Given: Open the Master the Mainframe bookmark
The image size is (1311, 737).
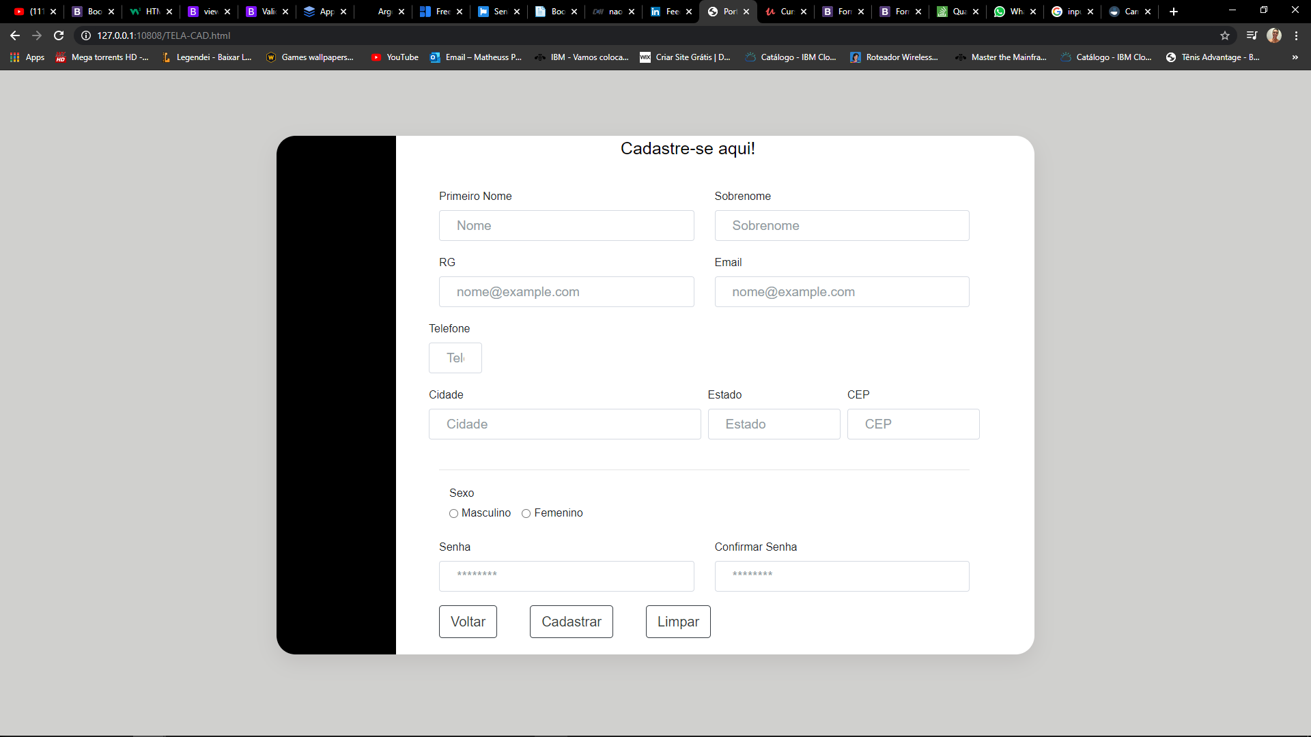Looking at the screenshot, I should pos(1001,57).
